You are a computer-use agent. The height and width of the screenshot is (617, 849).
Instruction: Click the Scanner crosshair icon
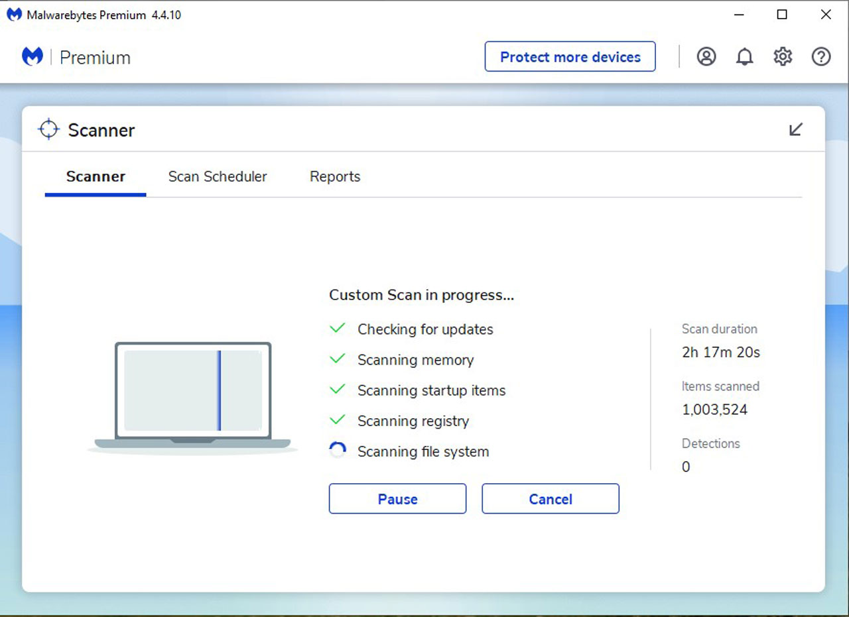click(48, 129)
